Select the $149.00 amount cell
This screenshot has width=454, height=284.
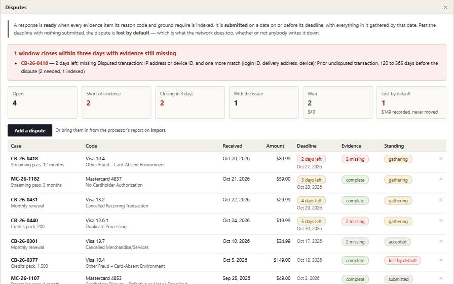282,260
